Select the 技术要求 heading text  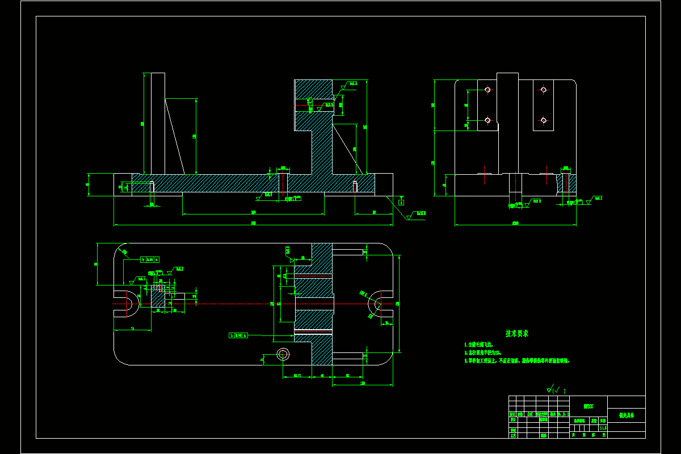click(x=517, y=334)
